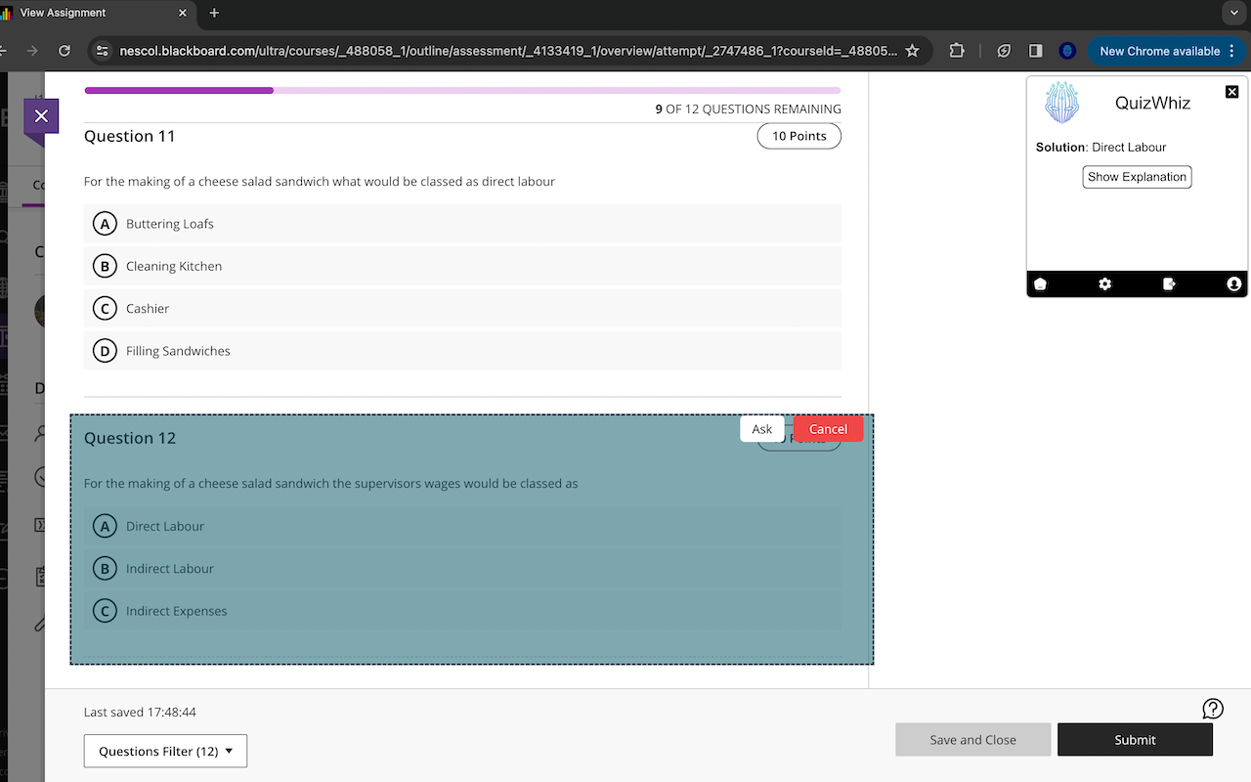Viewport: 1251px width, 782px height.
Task: View site information icon in address bar
Action: point(103,51)
